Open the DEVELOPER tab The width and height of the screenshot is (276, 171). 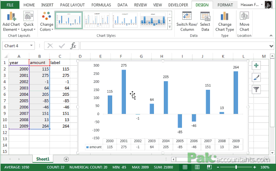point(178,5)
